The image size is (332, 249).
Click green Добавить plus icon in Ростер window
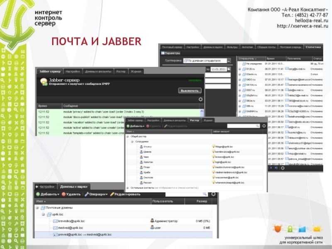pos(128,126)
